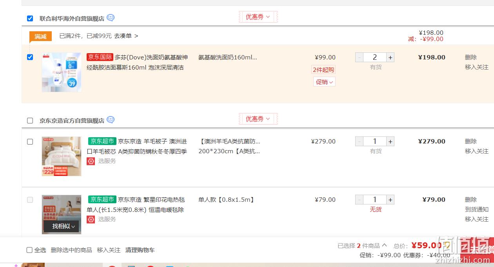
Task: Click 选服务 text for 羊毛被子
Action: pos(107,161)
